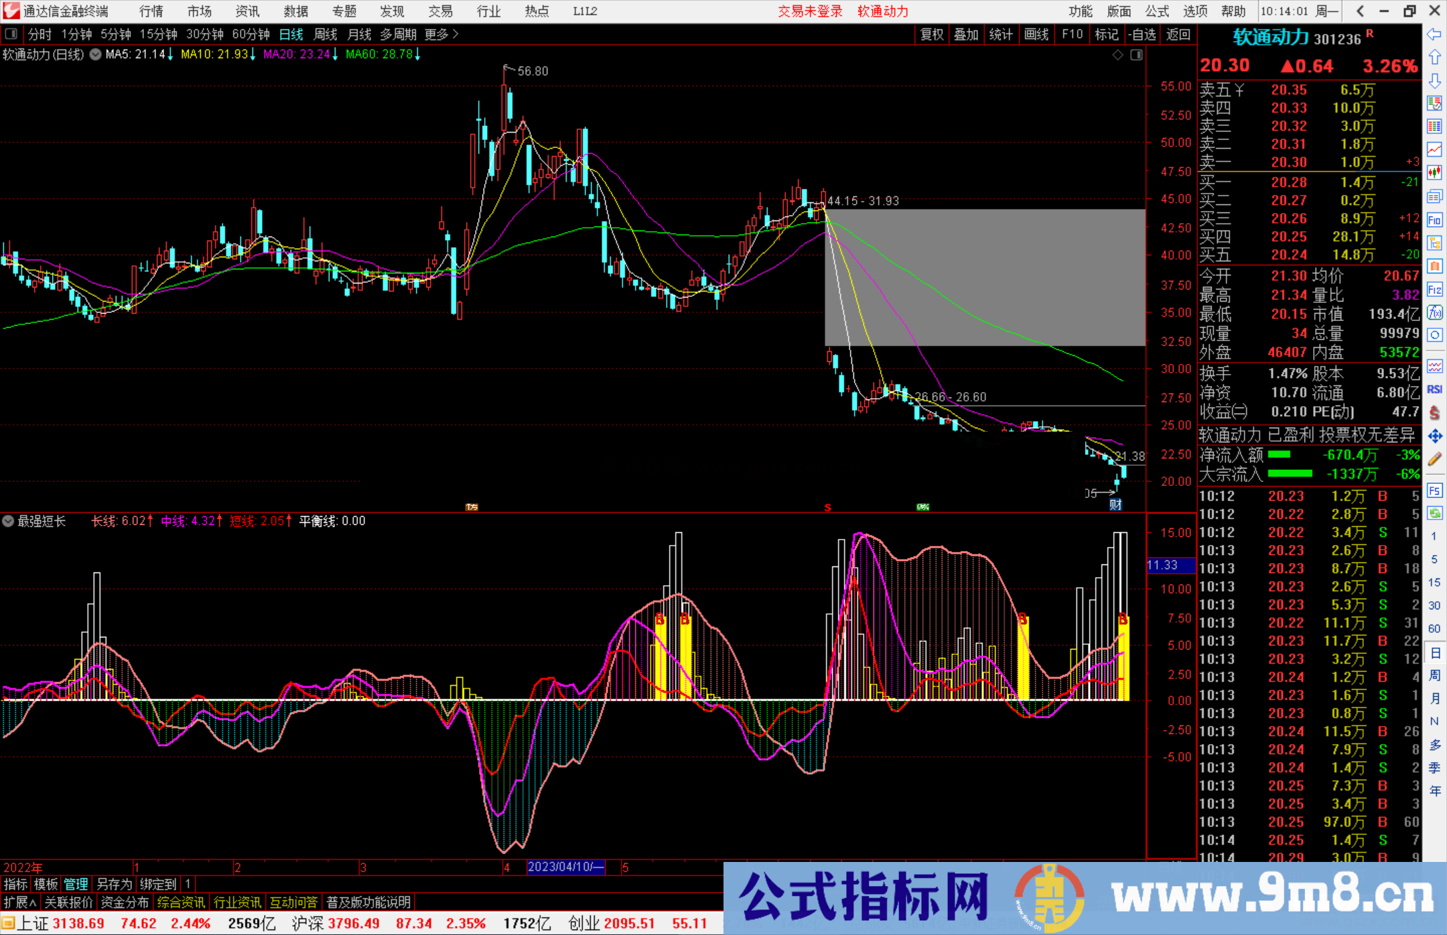Screen dimensions: 1447x935
Task: Click the FS sidebar icon
Action: [1434, 491]
